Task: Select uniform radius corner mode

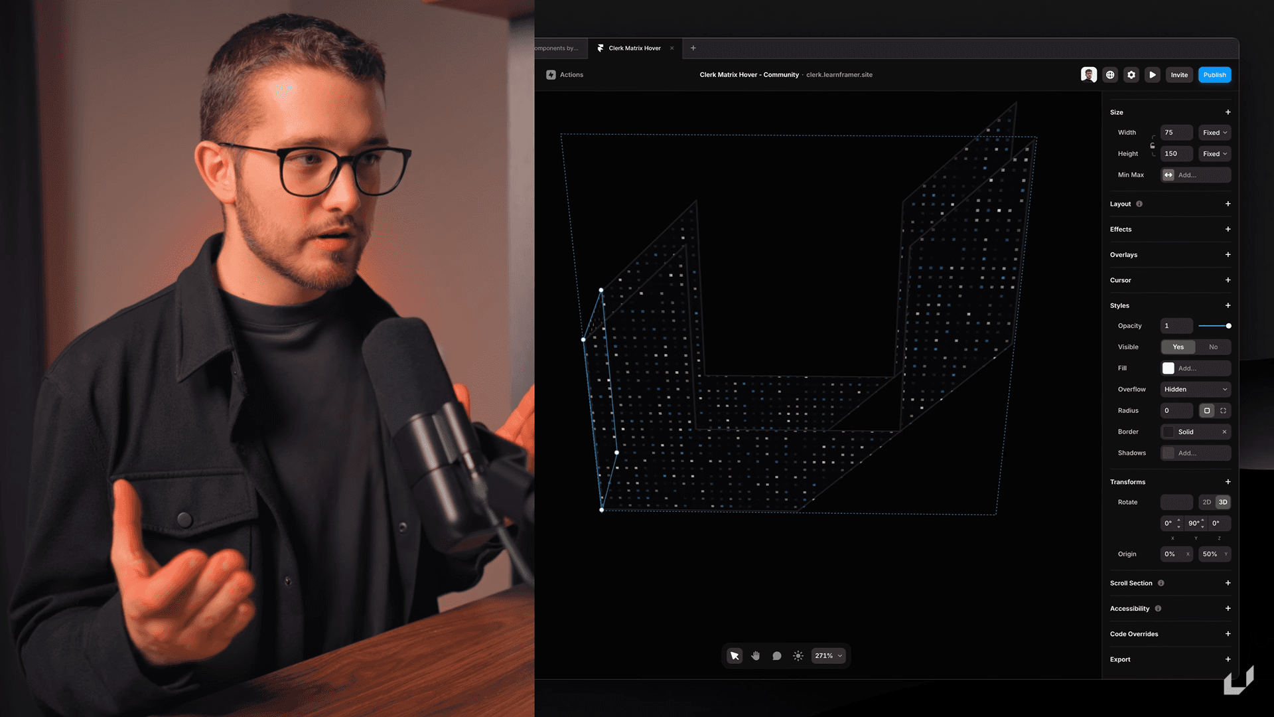Action: point(1207,411)
